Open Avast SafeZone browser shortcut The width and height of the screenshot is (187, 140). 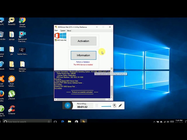tap(12, 81)
